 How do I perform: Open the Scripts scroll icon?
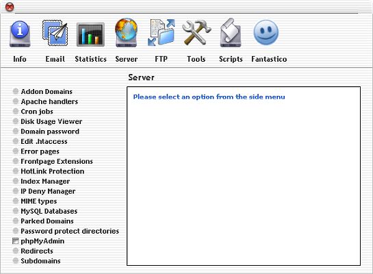(231, 33)
